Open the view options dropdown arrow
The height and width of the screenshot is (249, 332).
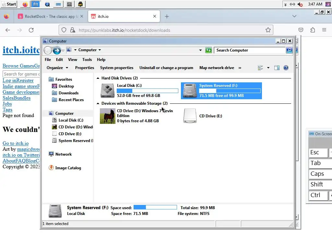point(268,68)
